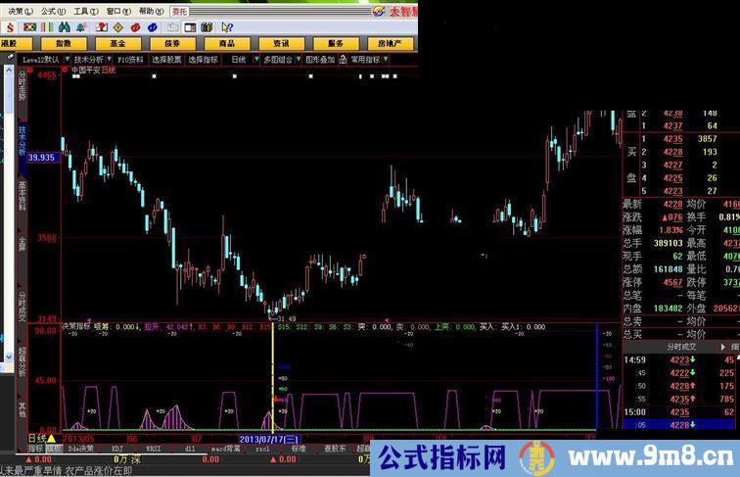
Task: Toggle the 日线 yellow triangle period marker
Action: [x=51, y=438]
